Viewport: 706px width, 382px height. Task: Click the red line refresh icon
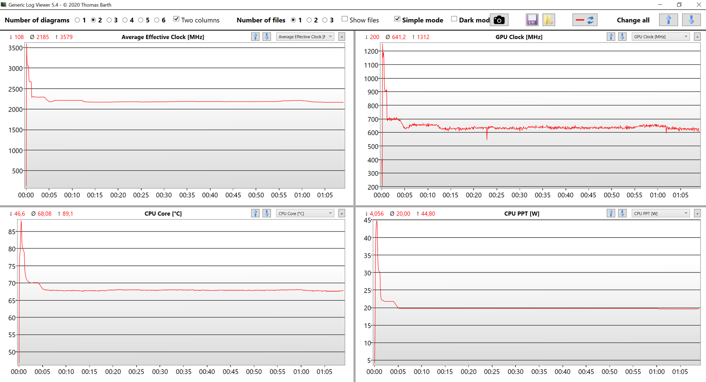tap(585, 20)
